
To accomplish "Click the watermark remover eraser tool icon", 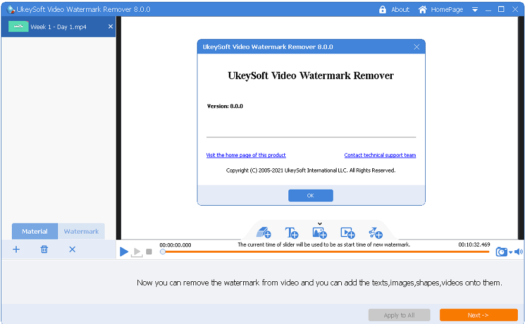I will pyautogui.click(x=263, y=232).
